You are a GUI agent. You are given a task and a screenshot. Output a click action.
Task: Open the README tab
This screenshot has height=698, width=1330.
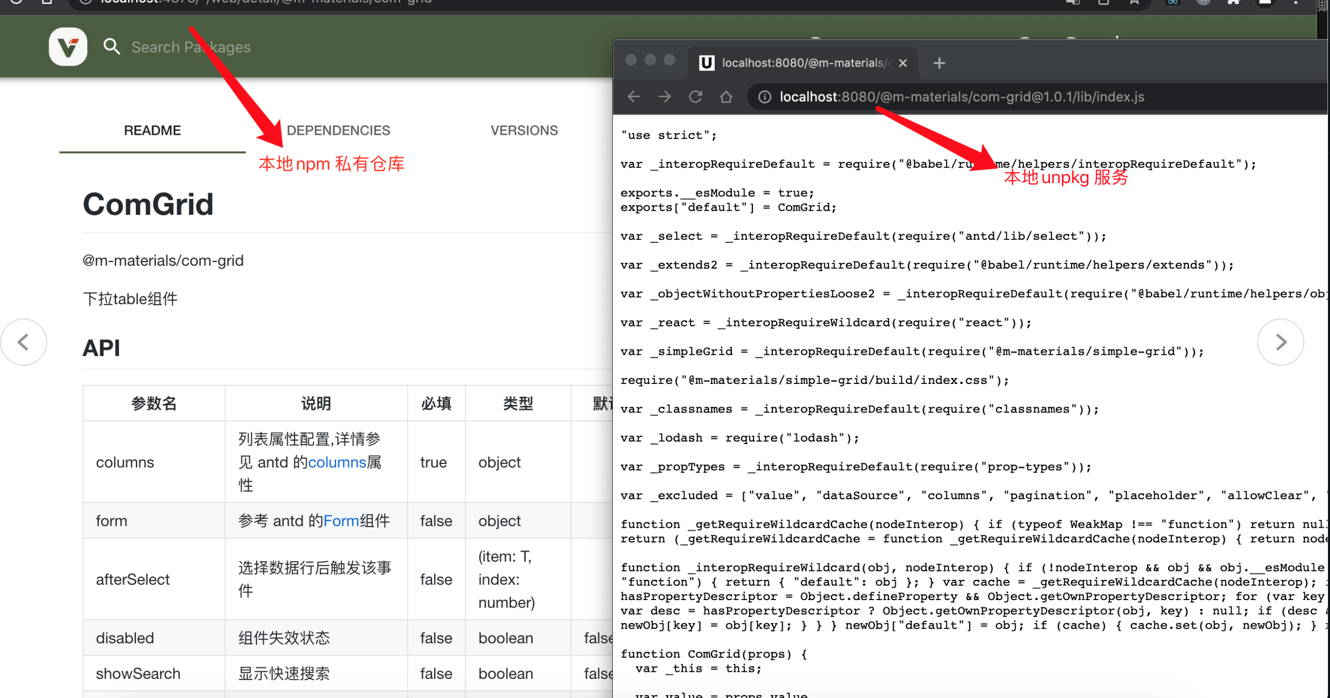152,130
